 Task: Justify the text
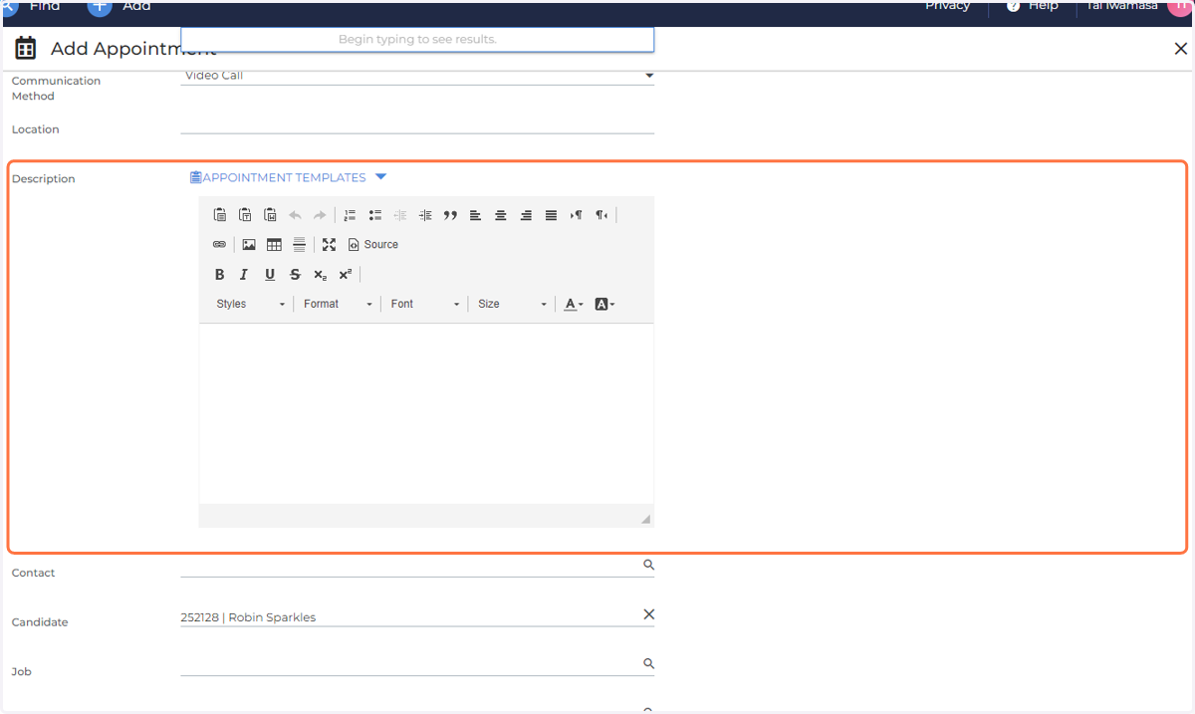point(551,215)
